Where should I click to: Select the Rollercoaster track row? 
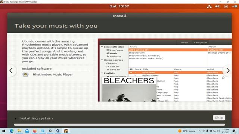coord(180,75)
